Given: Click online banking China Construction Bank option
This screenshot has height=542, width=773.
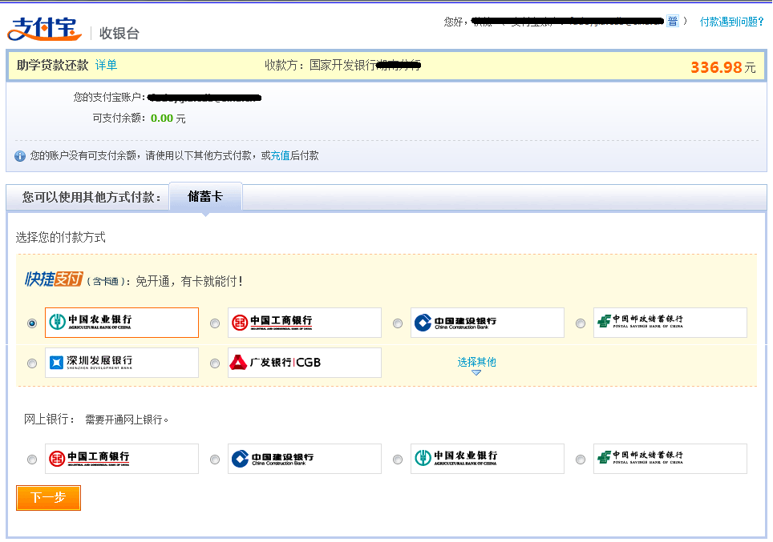Looking at the screenshot, I should [x=304, y=459].
